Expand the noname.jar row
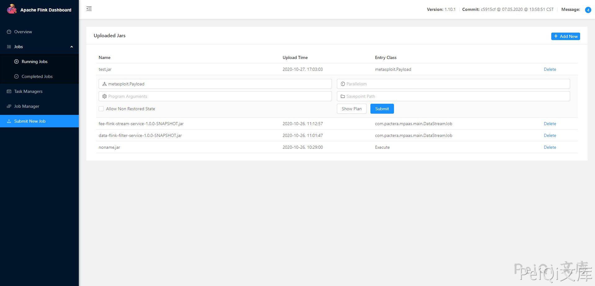 click(x=109, y=147)
